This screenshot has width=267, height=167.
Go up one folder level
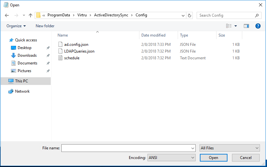(x=31, y=15)
